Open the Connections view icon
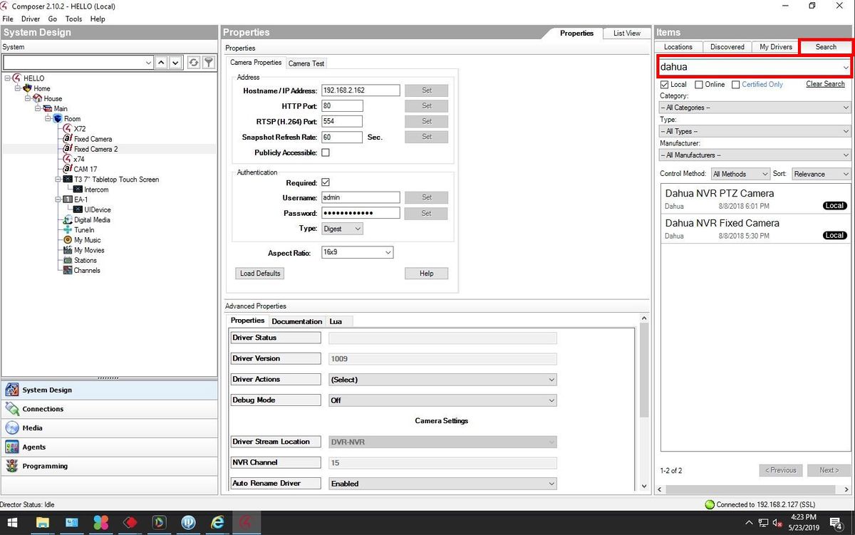855x535 pixels. click(11, 409)
